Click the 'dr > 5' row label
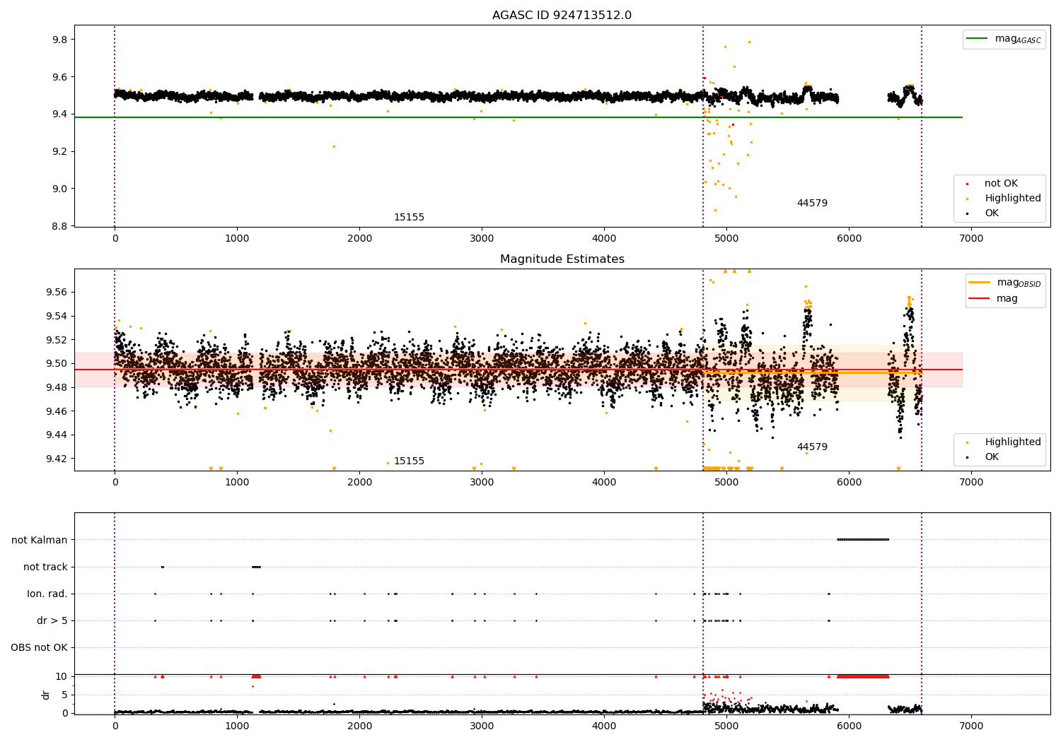 (x=52, y=620)
